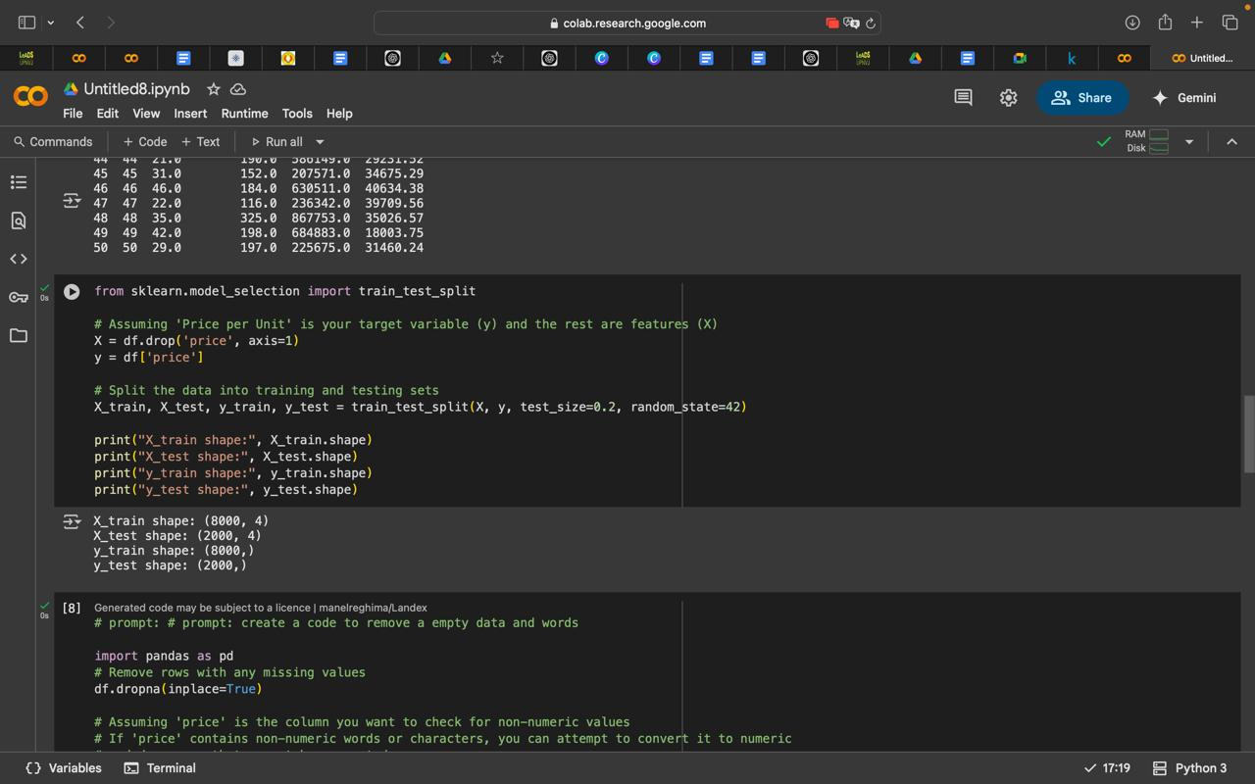
Task: Open the View menu
Action: (146, 114)
